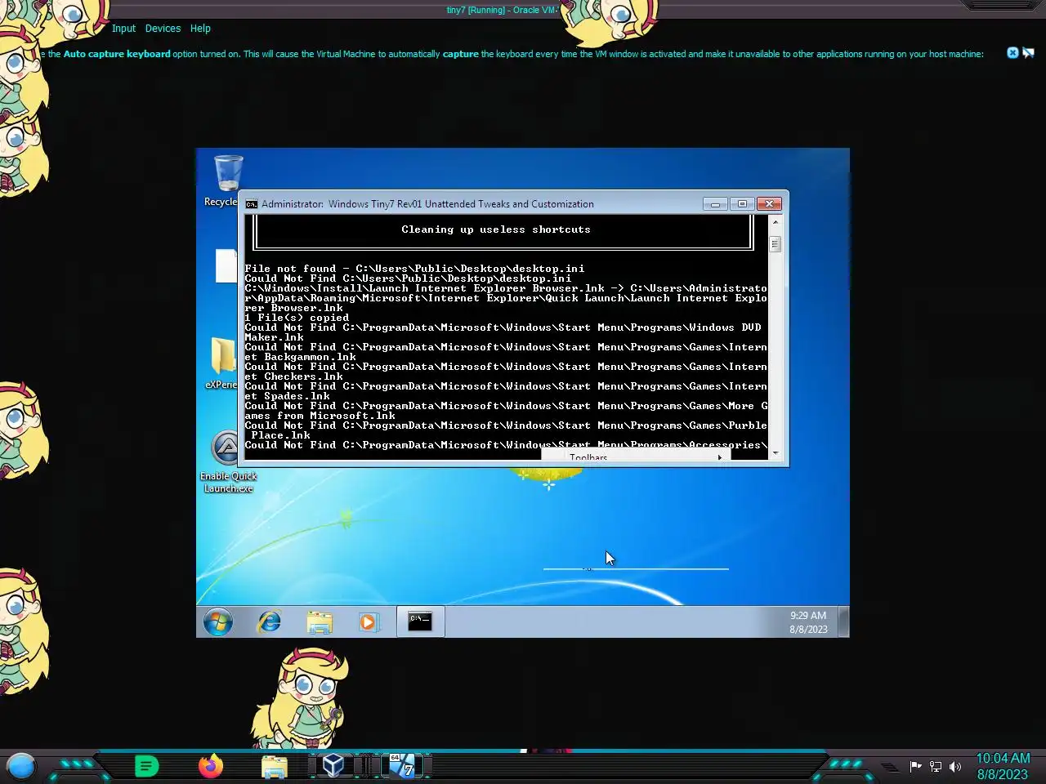
Task: Open the cmd window system menu icon
Action: (x=252, y=204)
